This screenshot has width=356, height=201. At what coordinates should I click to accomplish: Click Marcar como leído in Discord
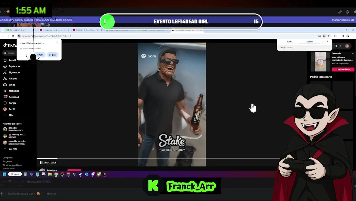(343, 20)
